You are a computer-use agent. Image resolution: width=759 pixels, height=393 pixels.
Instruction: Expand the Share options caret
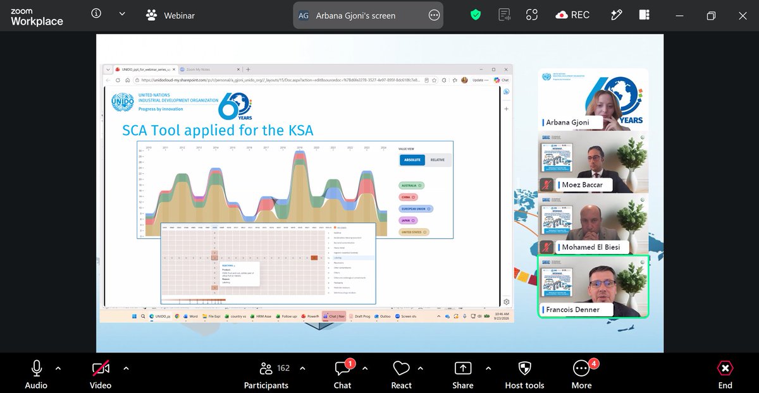[x=488, y=368]
